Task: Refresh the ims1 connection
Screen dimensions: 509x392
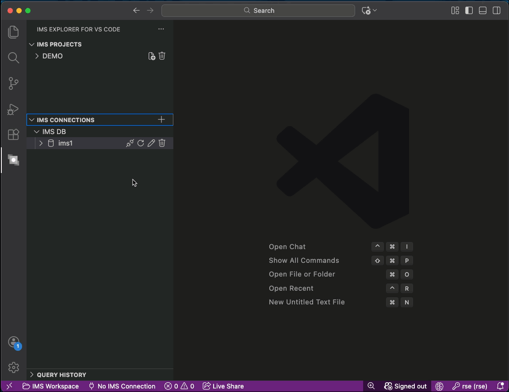Action: coord(141,143)
